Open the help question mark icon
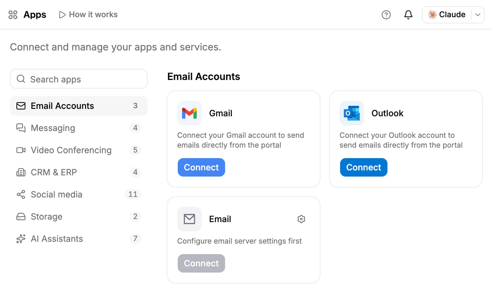This screenshot has height=299, width=492. coord(386,15)
